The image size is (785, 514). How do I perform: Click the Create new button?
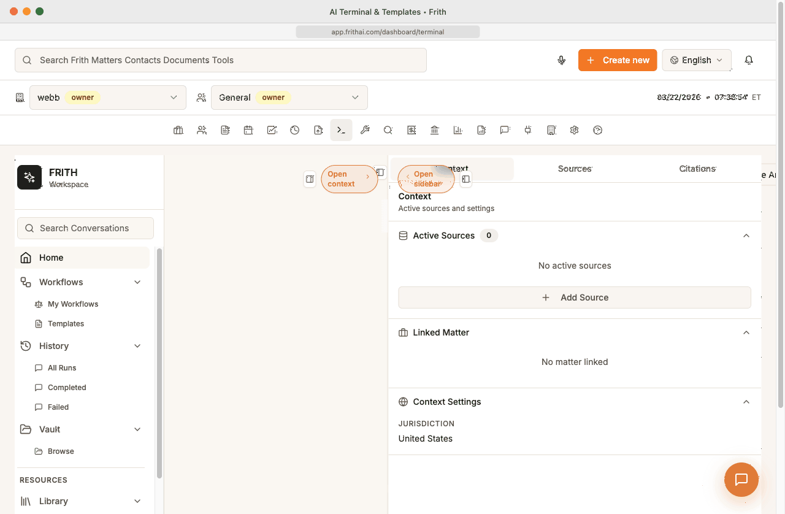tap(618, 60)
